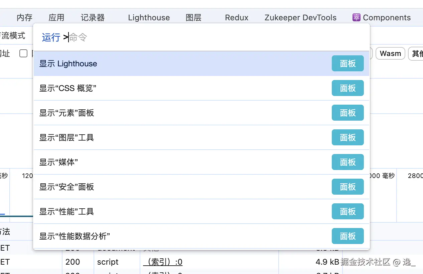The height and width of the screenshot is (274, 423).
Task: Open the 应用 tab
Action: (56, 18)
